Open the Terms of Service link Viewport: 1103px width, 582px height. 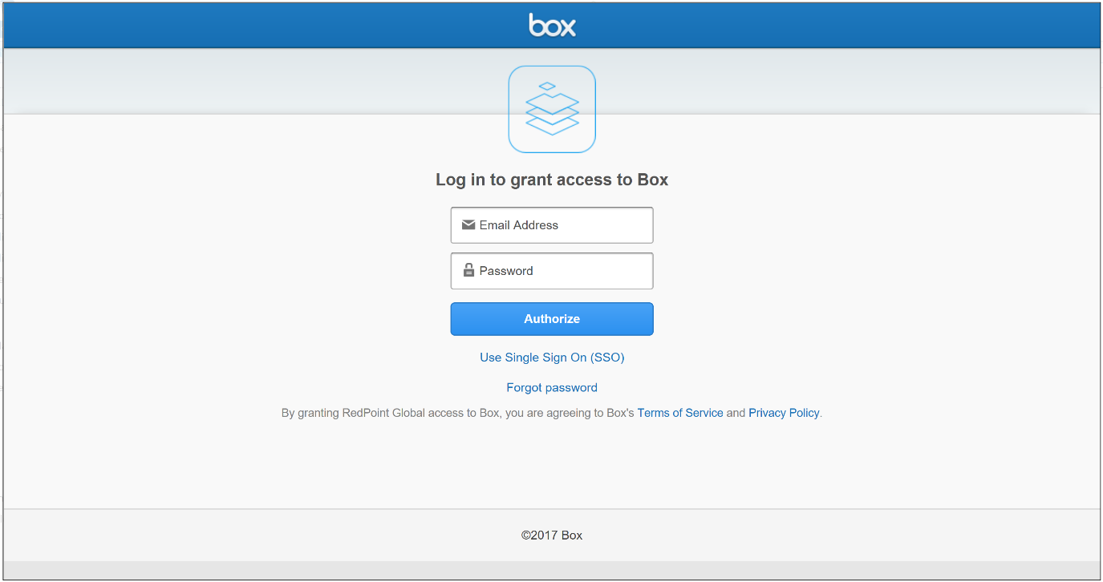pyautogui.click(x=680, y=413)
